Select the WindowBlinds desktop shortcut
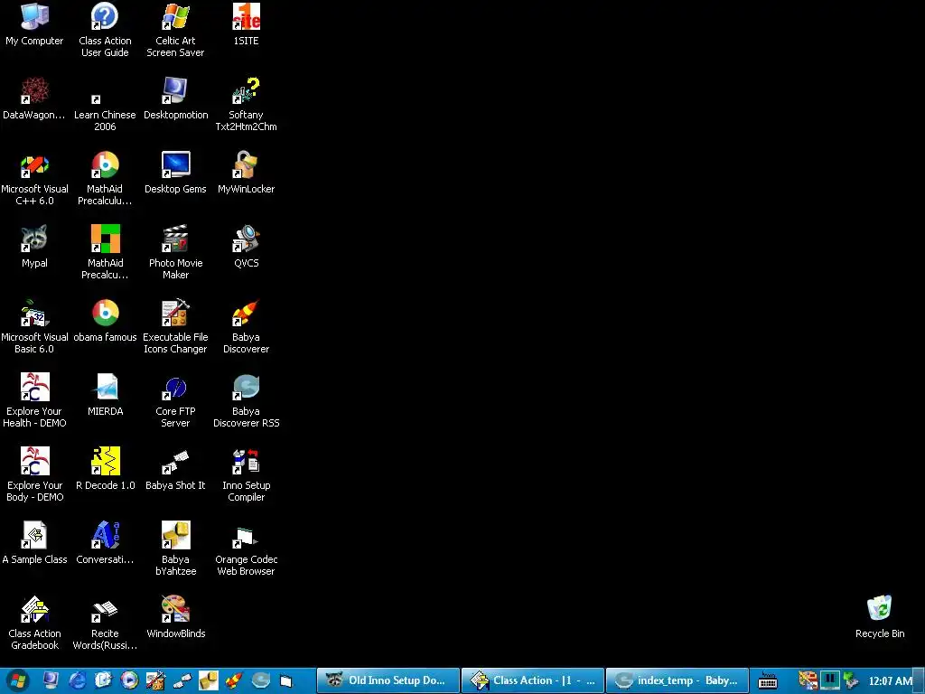The image size is (925, 694). (x=176, y=616)
